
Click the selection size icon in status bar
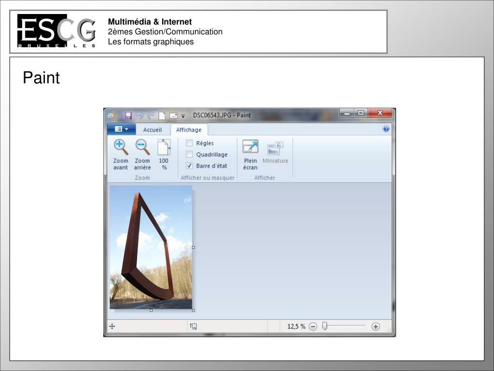193,326
